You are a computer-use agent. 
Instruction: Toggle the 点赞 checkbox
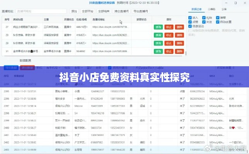(190, 22)
